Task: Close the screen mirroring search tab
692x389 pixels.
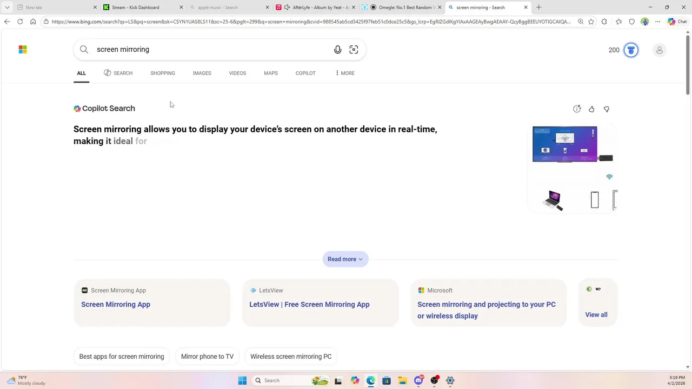Action: (525, 7)
